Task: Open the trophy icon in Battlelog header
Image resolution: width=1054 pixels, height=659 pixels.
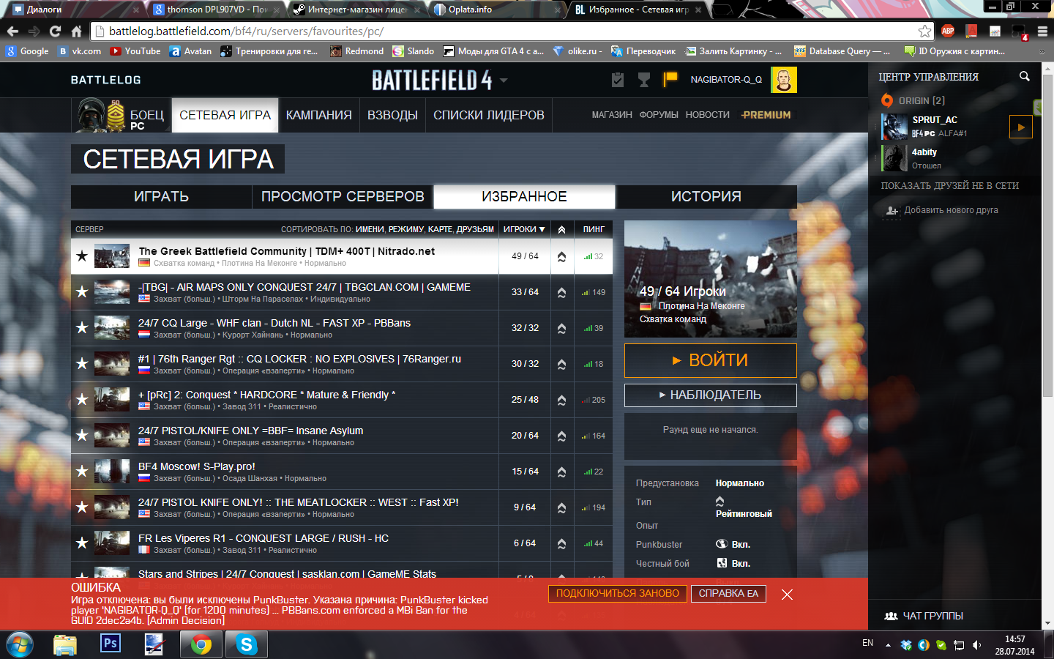Action: pyautogui.click(x=644, y=80)
